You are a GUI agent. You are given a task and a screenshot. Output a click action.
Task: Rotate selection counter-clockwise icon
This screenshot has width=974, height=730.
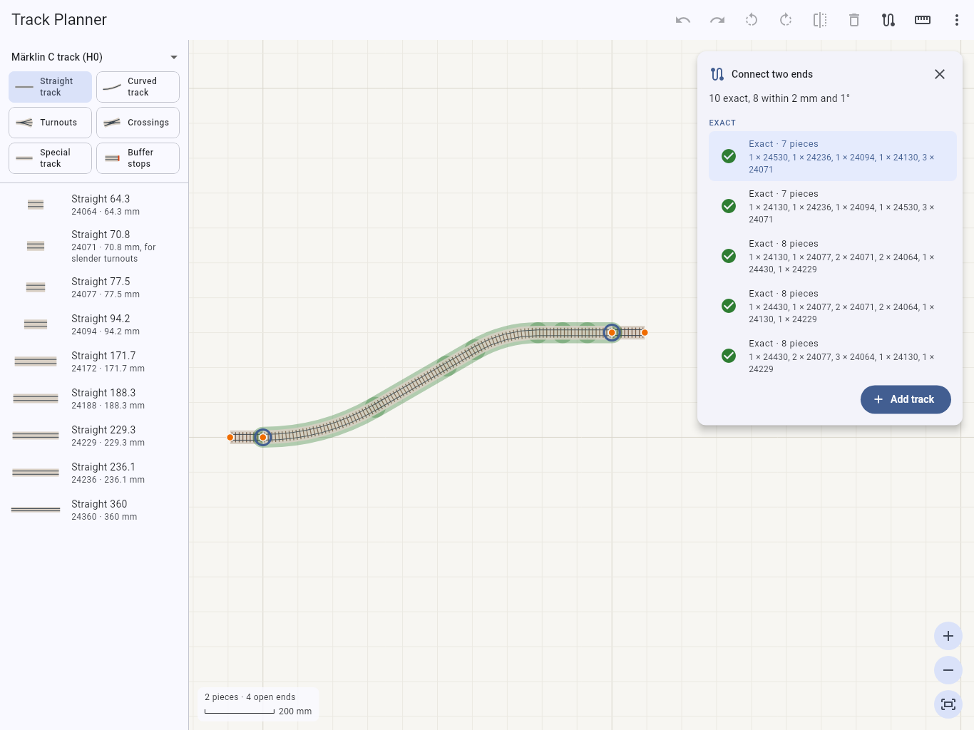752,20
